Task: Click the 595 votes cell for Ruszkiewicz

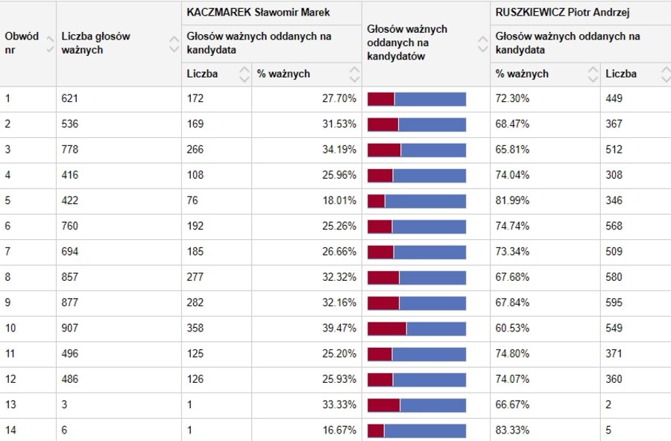Action: [x=614, y=302]
